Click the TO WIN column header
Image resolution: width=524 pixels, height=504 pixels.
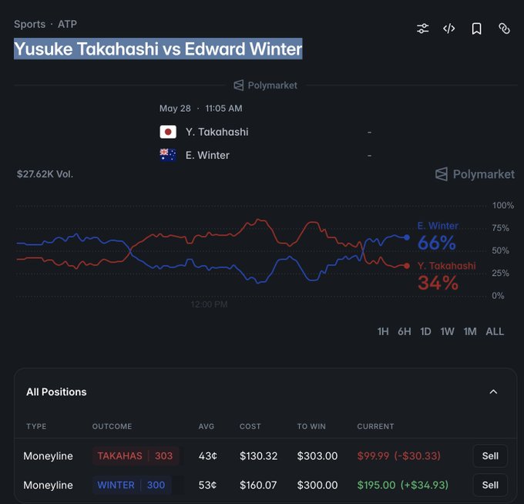point(311,426)
